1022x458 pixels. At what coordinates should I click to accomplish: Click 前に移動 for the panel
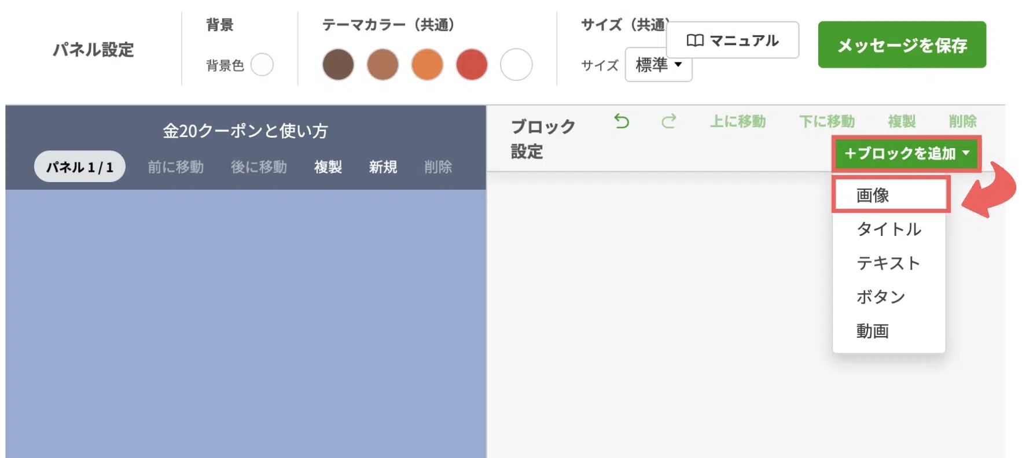pos(175,167)
